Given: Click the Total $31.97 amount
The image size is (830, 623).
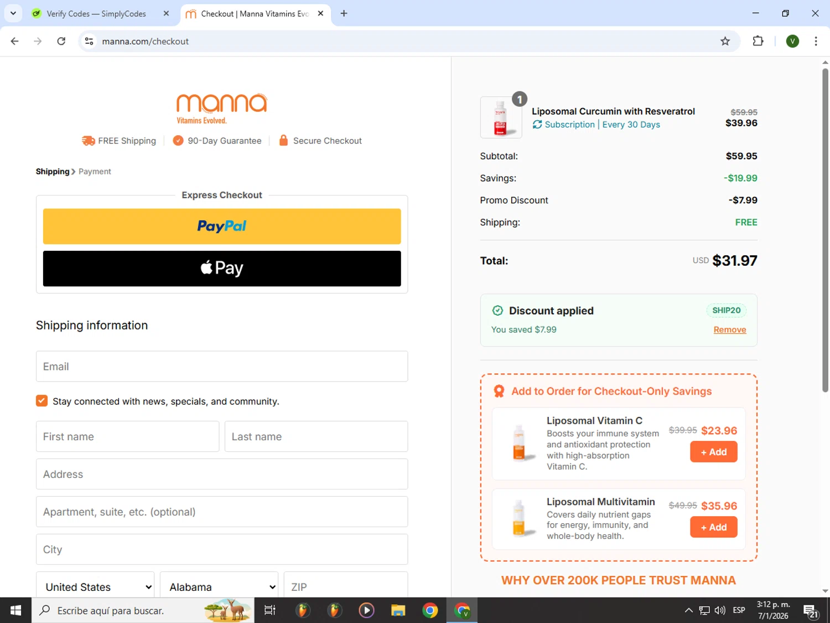Looking at the screenshot, I should (x=735, y=261).
